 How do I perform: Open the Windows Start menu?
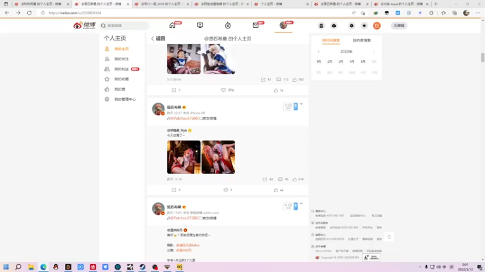point(6,267)
